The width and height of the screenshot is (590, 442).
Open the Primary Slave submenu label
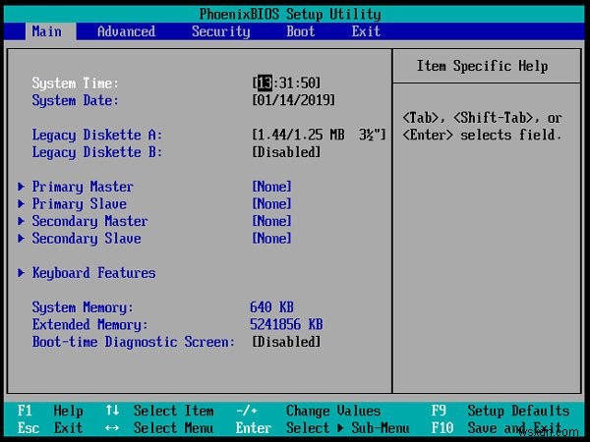pos(80,204)
